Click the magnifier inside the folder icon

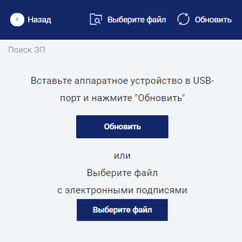click(x=97, y=21)
